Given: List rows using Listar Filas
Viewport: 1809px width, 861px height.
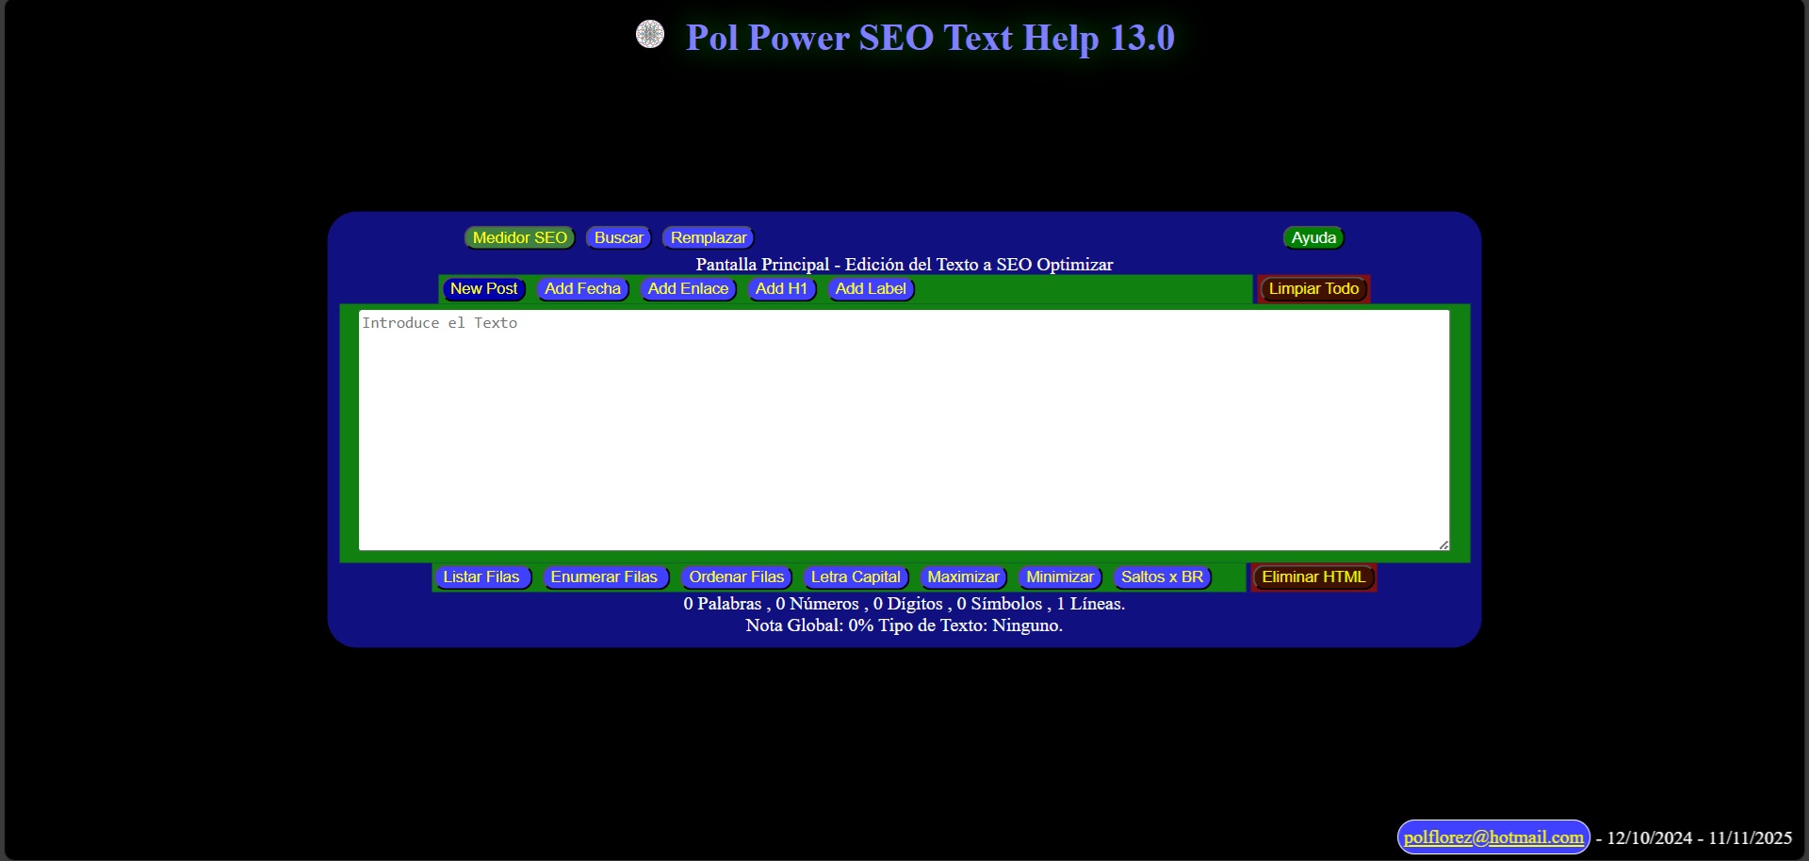Looking at the screenshot, I should click(482, 577).
